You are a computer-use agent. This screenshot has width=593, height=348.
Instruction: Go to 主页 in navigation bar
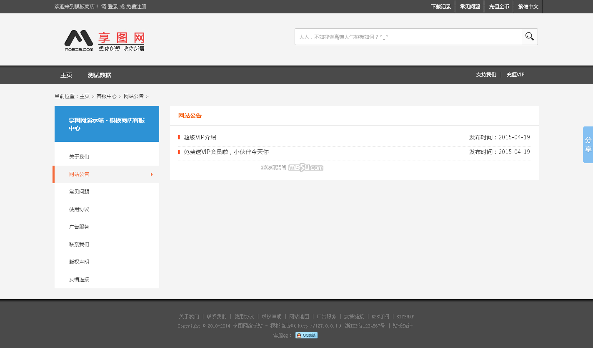coord(66,75)
